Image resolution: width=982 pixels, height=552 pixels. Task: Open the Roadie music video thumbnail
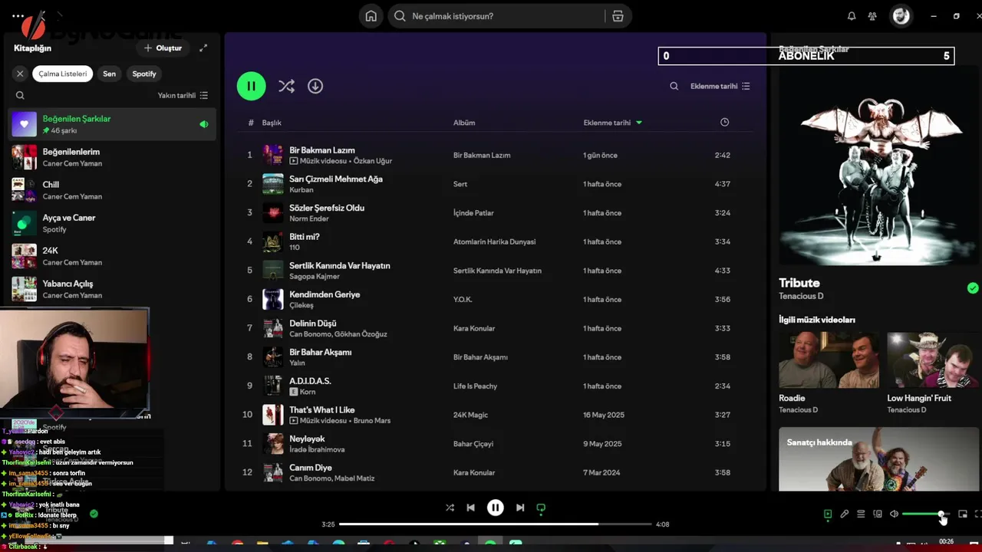(x=829, y=360)
